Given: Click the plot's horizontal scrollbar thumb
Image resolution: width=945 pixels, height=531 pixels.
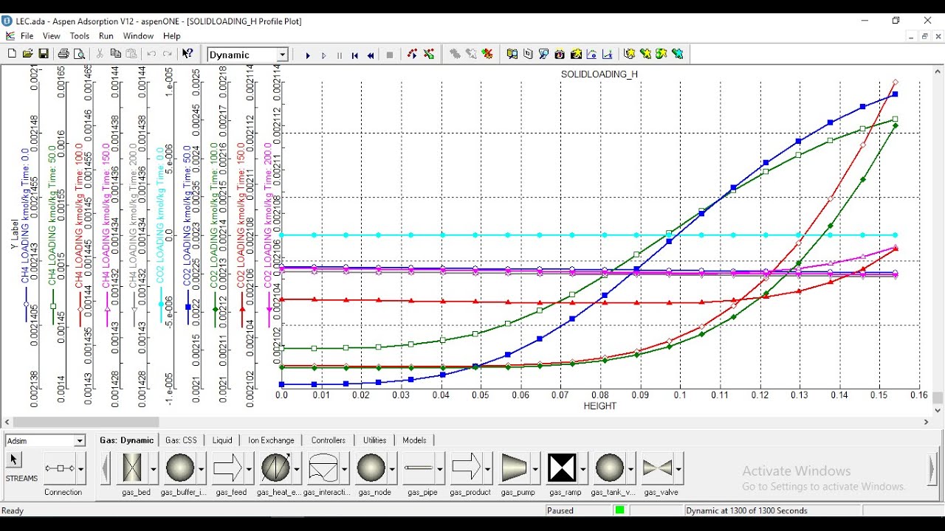Looking at the screenshot, I should tap(85, 423).
